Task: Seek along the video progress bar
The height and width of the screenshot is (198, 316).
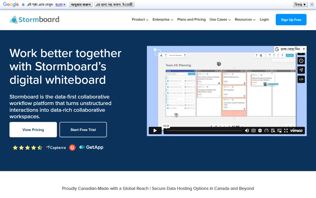Action: click(x=204, y=131)
